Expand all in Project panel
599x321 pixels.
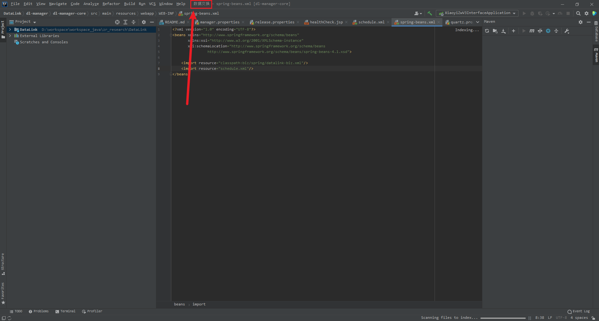click(x=125, y=22)
